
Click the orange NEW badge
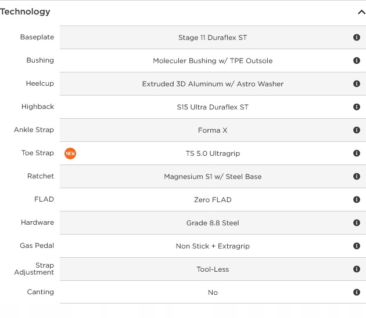click(x=70, y=153)
